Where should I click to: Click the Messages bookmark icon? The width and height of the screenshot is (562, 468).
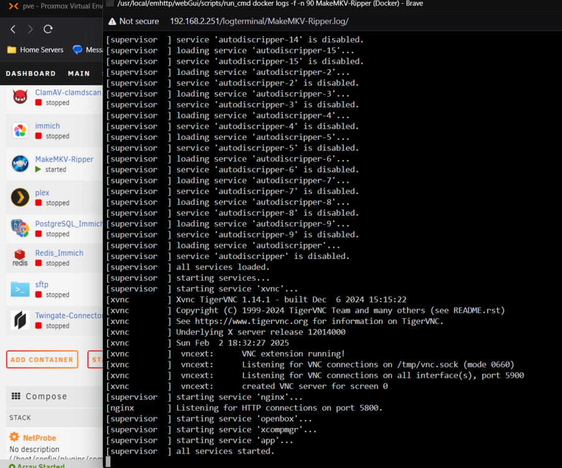77,49
